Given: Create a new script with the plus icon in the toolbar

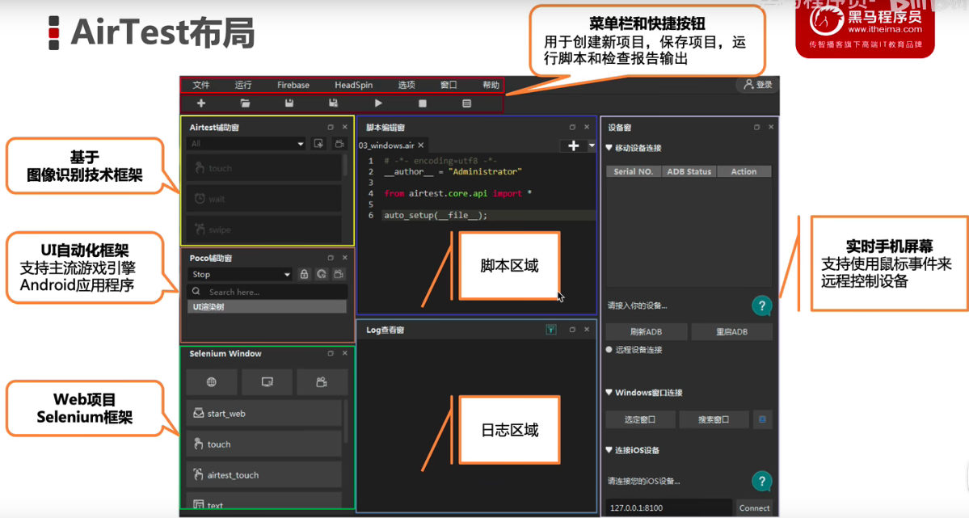Looking at the screenshot, I should [201, 103].
